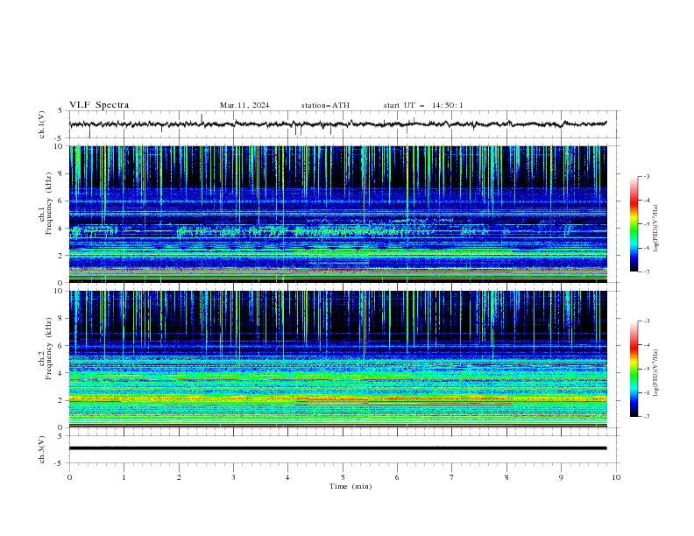This screenshot has height=536, width=694.
Task: Click the "6" tick on the time axis
Action: (397, 477)
